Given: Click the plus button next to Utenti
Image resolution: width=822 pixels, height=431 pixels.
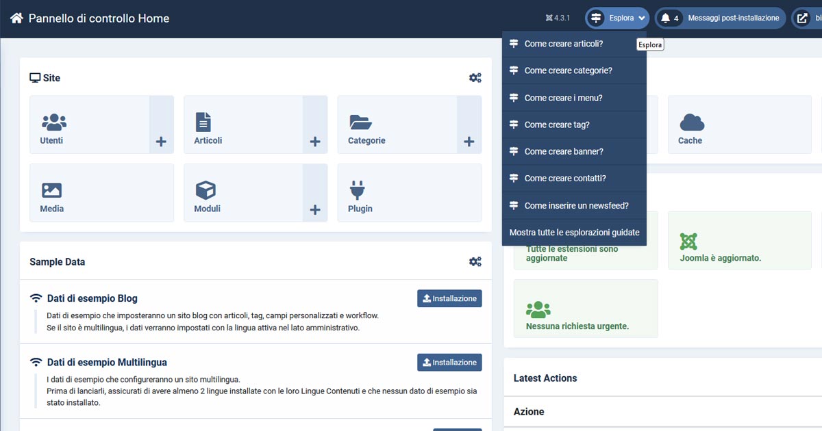Looking at the screenshot, I should [161, 141].
